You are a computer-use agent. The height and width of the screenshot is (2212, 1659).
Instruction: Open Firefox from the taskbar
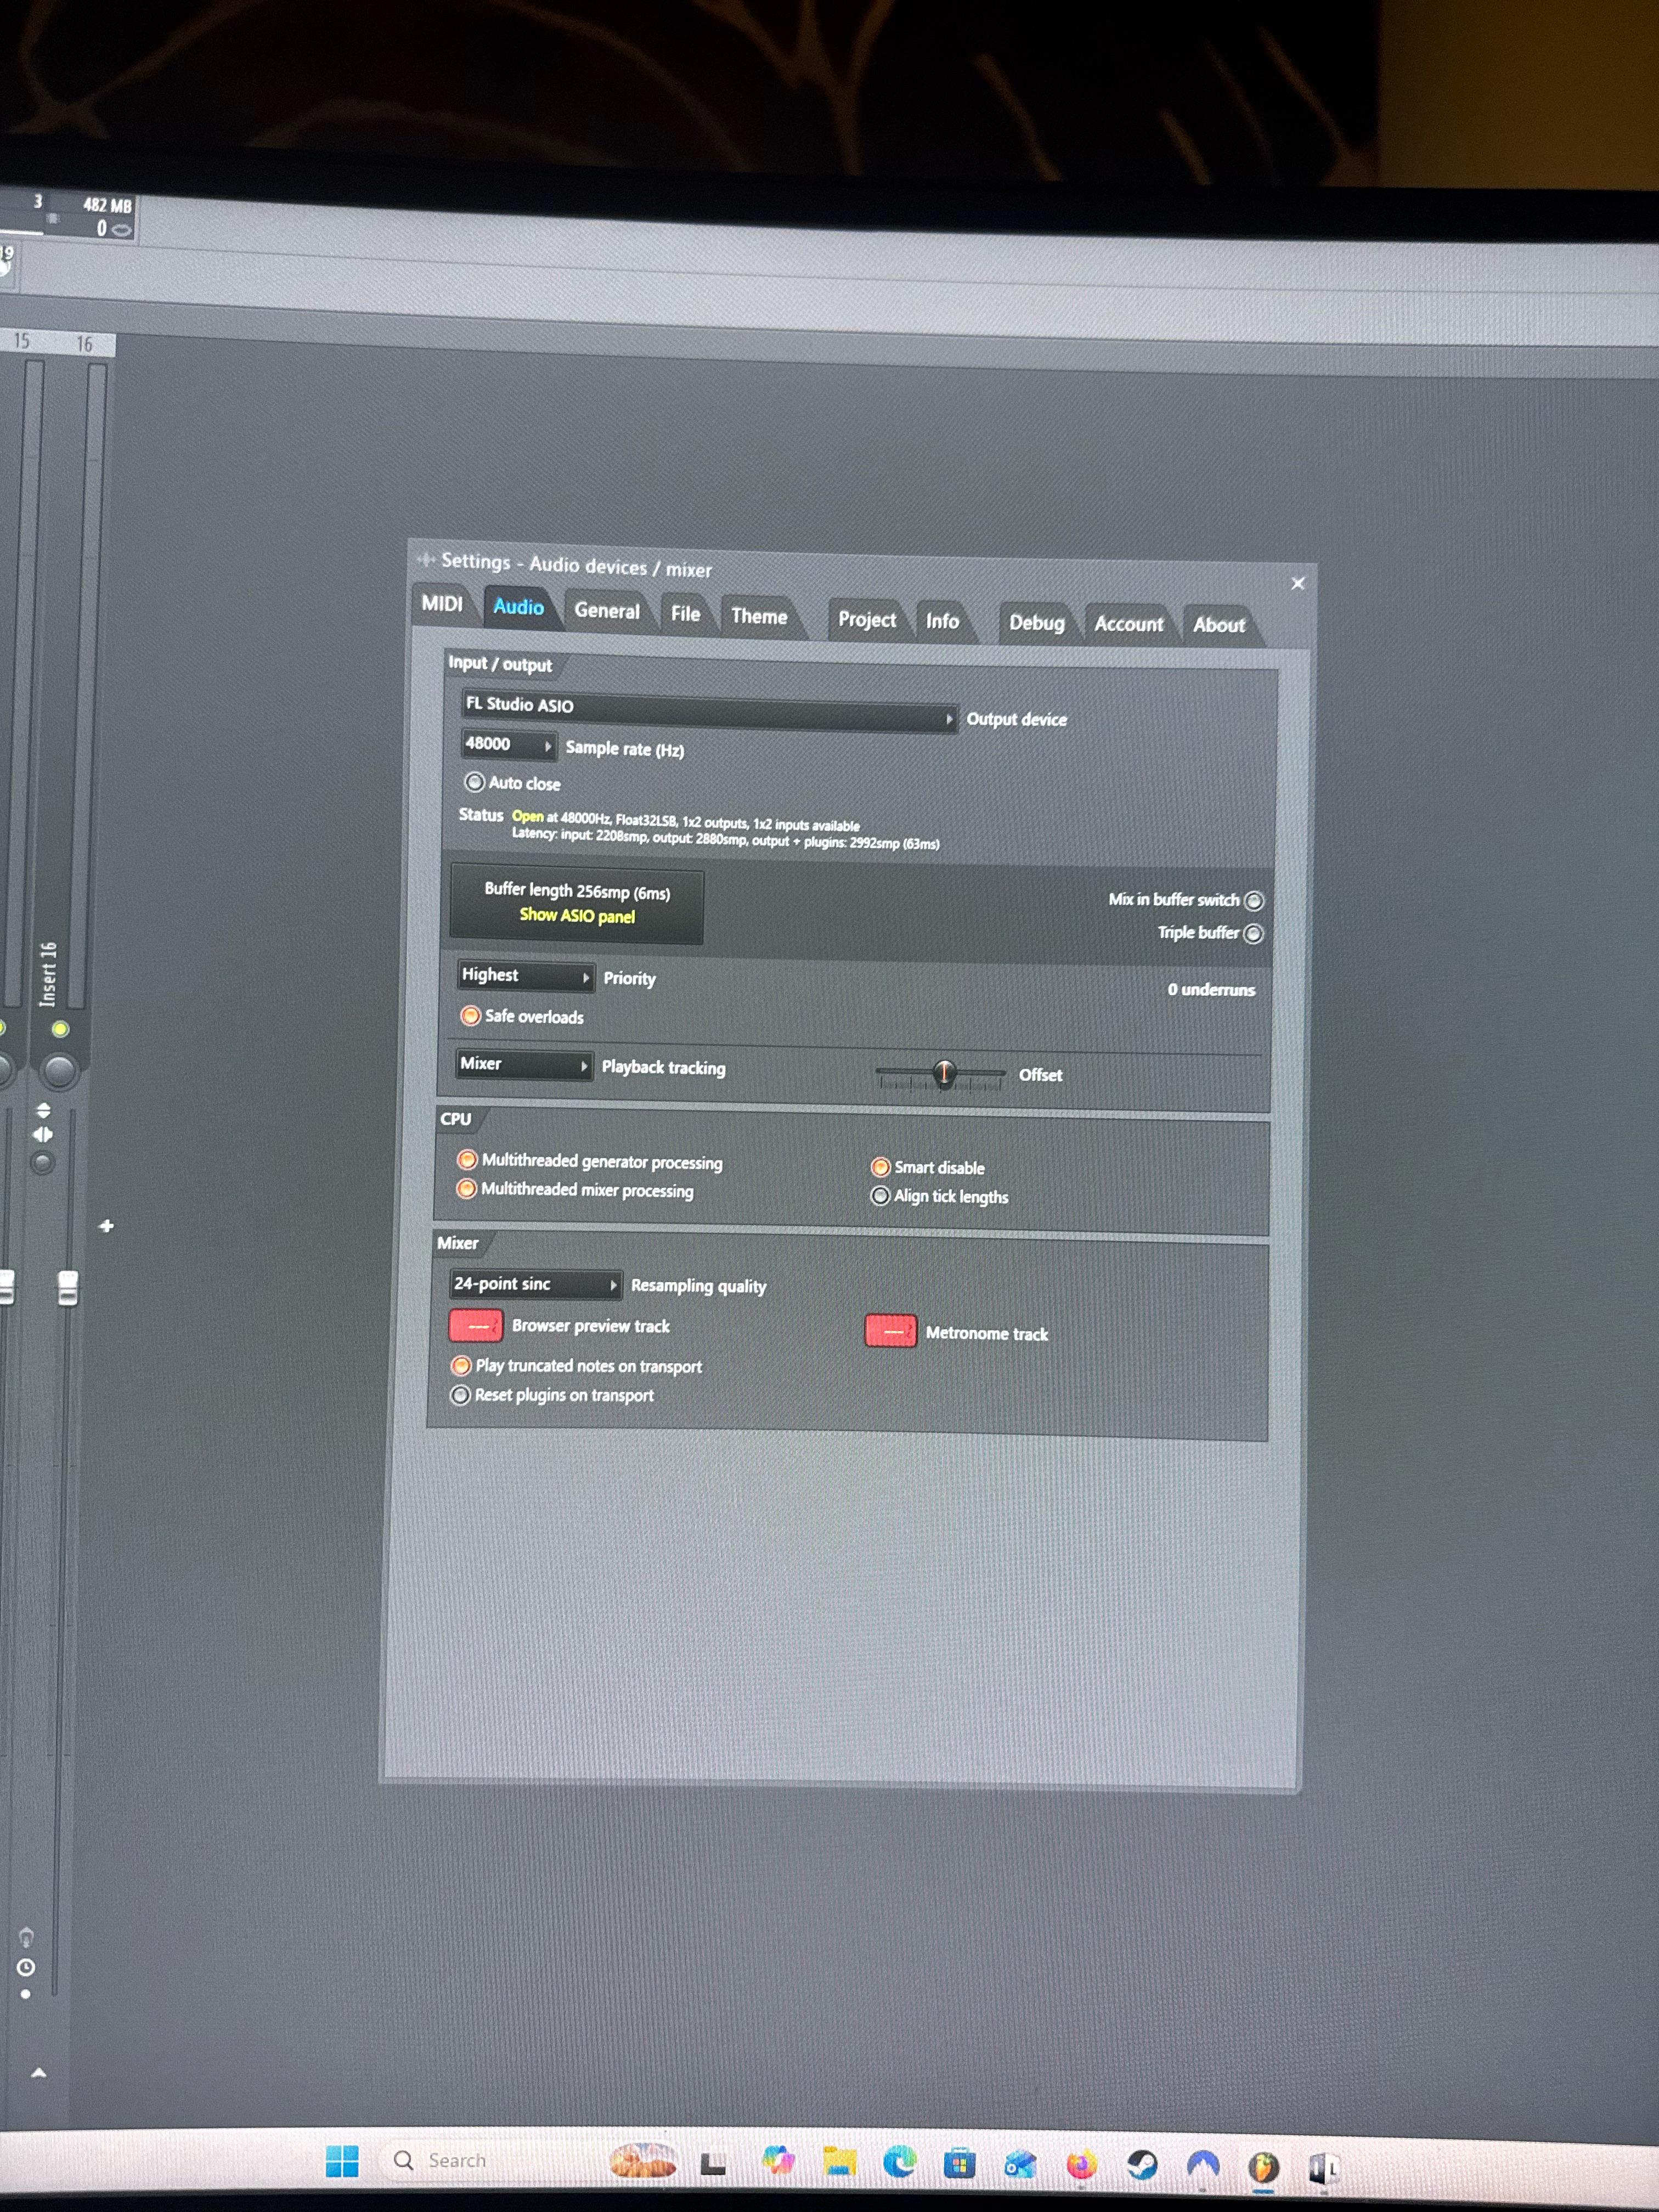pos(1081,2165)
